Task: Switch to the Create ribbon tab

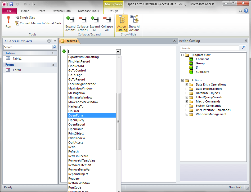Action: [x=41, y=11]
